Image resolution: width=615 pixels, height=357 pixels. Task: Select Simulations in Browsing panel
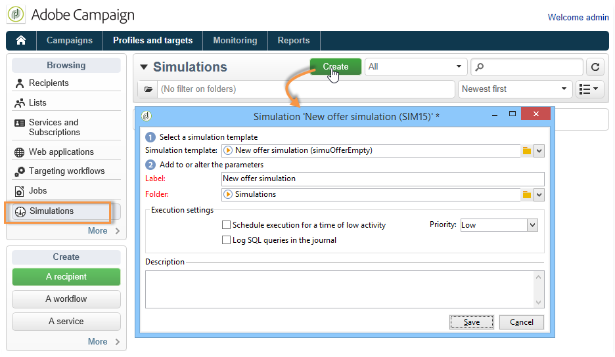[x=66, y=211]
